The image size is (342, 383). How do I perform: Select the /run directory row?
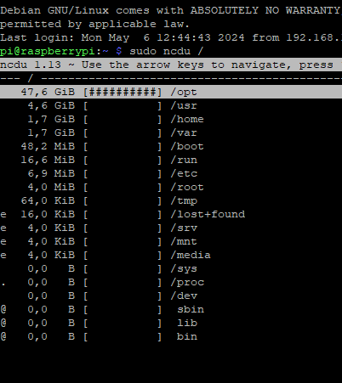171,160
